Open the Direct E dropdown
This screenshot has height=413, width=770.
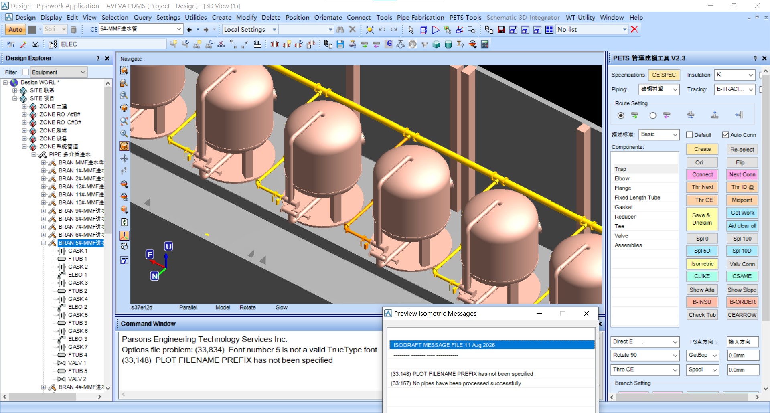(x=645, y=342)
